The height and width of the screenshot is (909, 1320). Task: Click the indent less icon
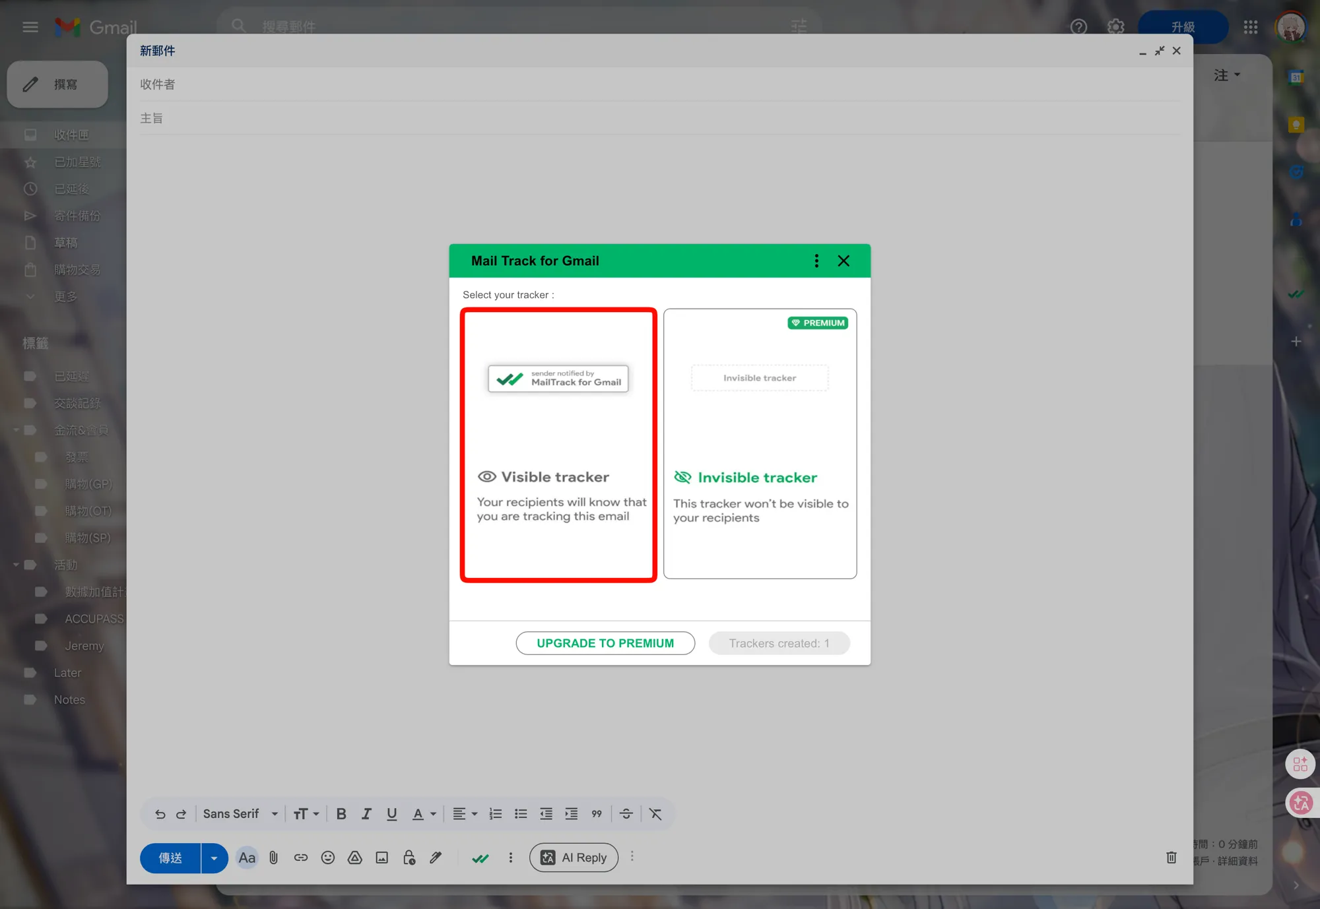click(546, 814)
